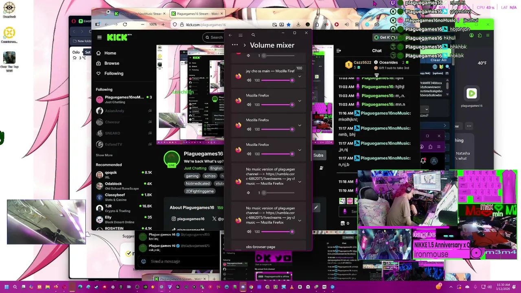This screenshot has height=293, width=521.
Task: Open Settings search magnifier
Action: point(253,35)
